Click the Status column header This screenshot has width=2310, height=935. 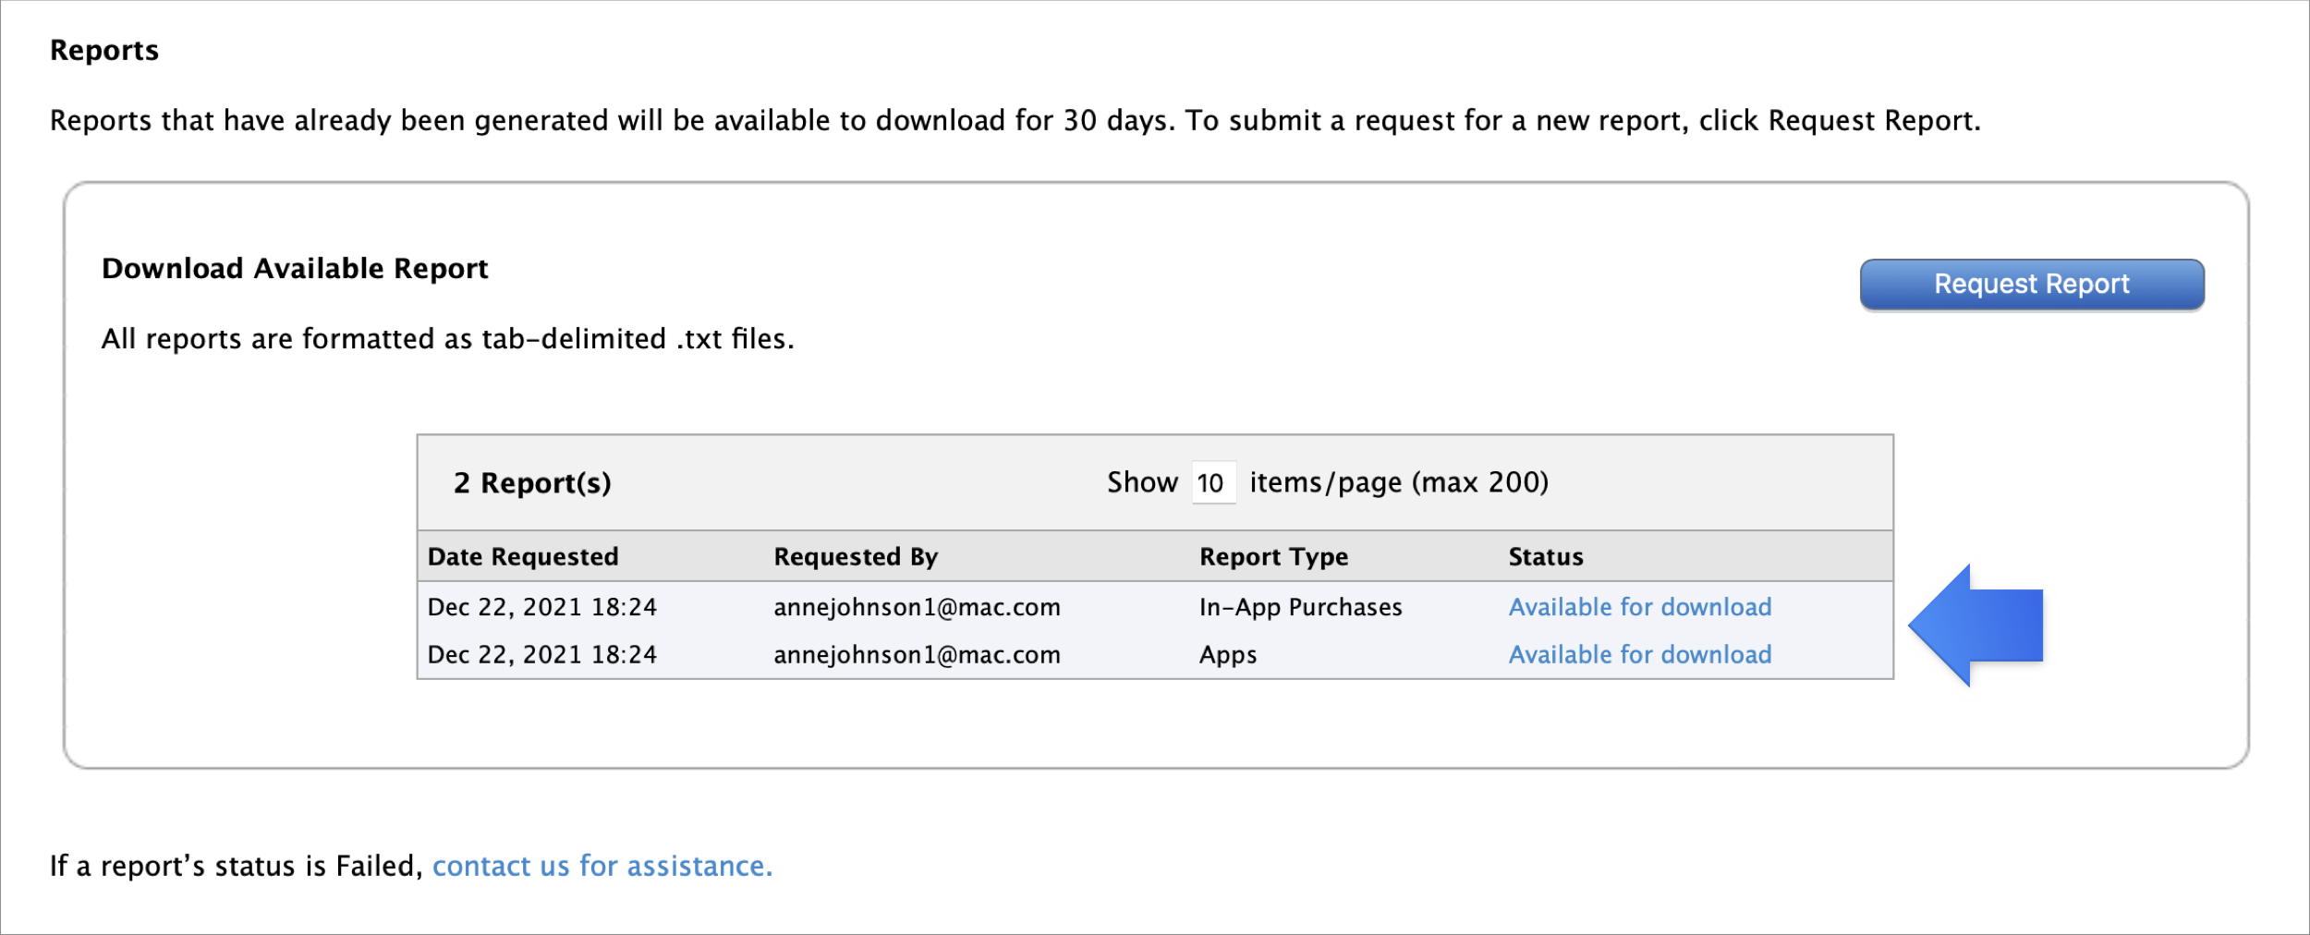click(1545, 557)
